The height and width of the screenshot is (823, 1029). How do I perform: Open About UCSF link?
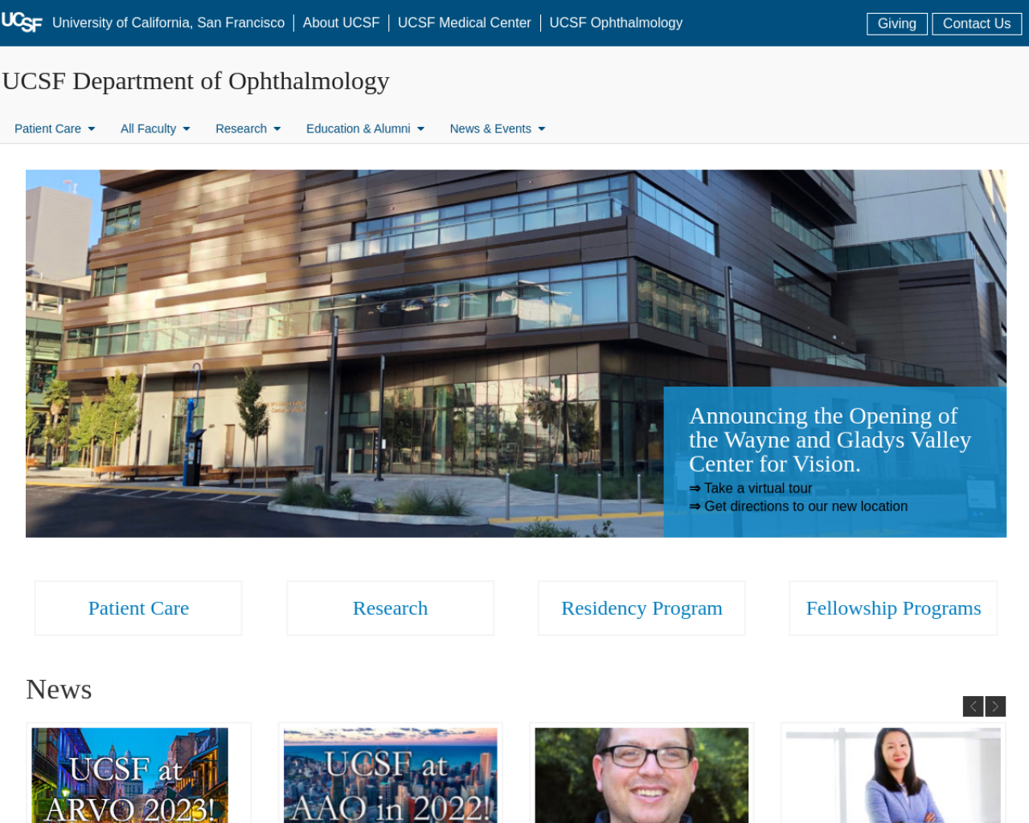341,23
